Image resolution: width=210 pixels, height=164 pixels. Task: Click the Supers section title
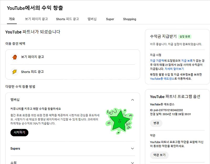15,149
